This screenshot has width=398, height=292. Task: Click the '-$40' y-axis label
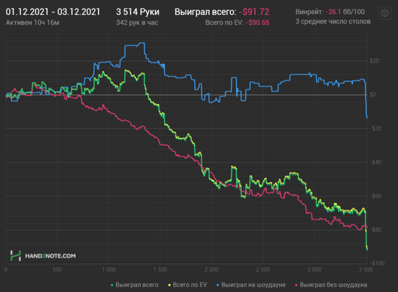pos(375,162)
